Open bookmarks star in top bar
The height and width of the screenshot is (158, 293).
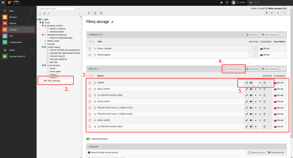(221, 2)
